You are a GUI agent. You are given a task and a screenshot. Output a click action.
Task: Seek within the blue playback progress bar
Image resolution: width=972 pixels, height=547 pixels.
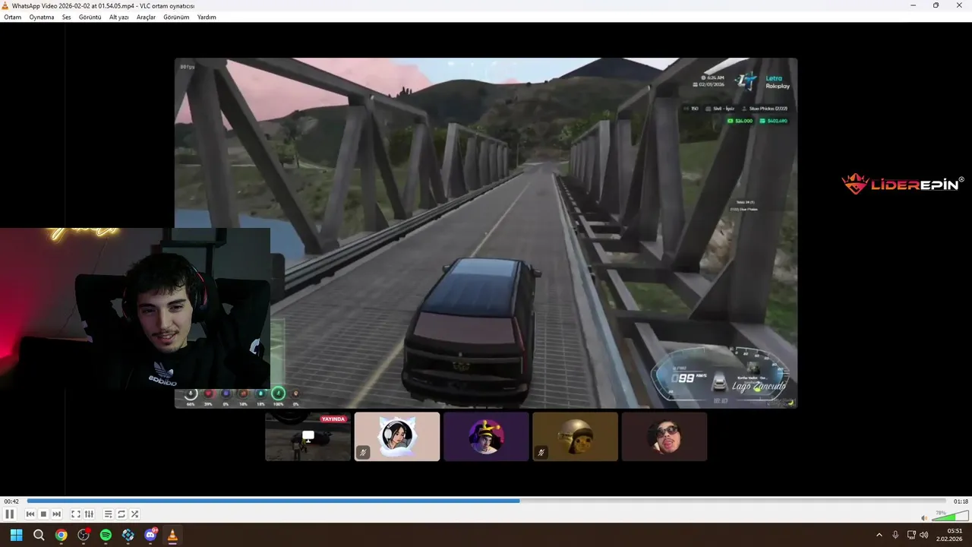pyautogui.click(x=486, y=501)
